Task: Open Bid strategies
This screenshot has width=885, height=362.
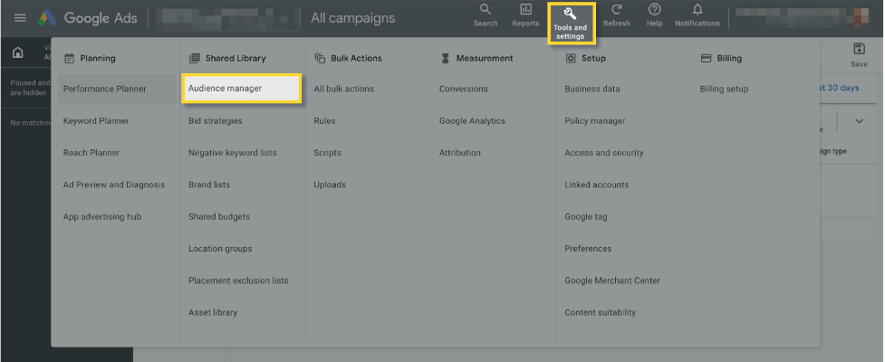Action: click(215, 120)
